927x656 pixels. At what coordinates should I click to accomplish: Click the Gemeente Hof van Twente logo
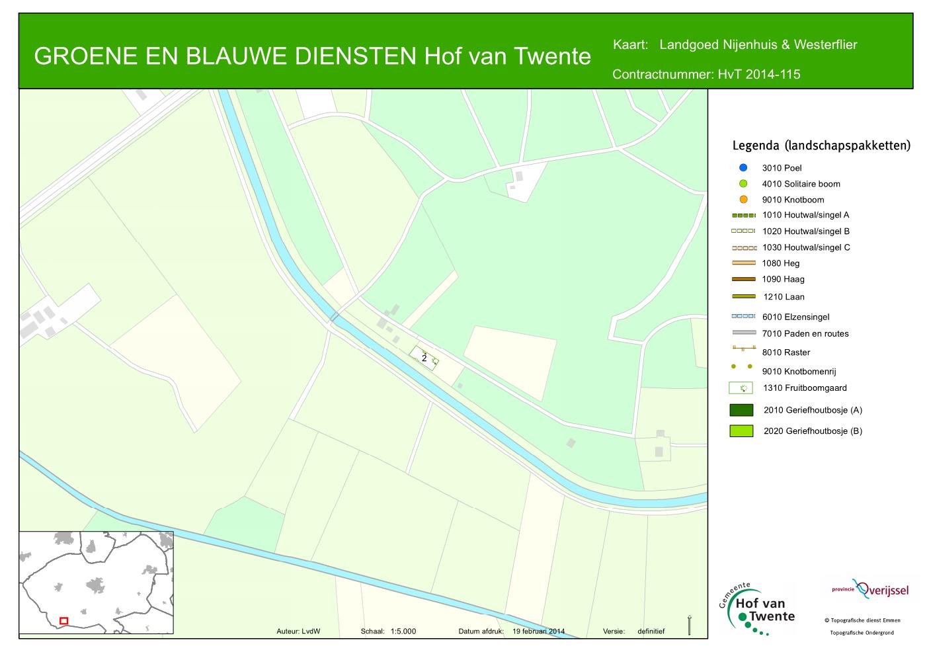point(757,610)
